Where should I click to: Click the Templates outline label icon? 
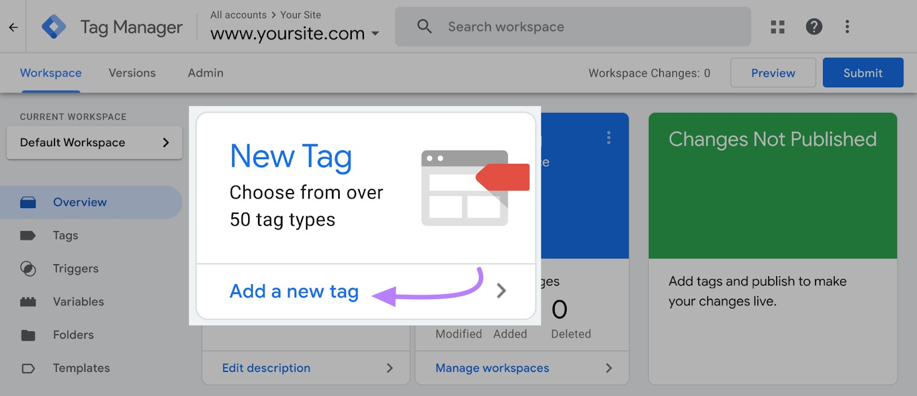pyautogui.click(x=28, y=368)
